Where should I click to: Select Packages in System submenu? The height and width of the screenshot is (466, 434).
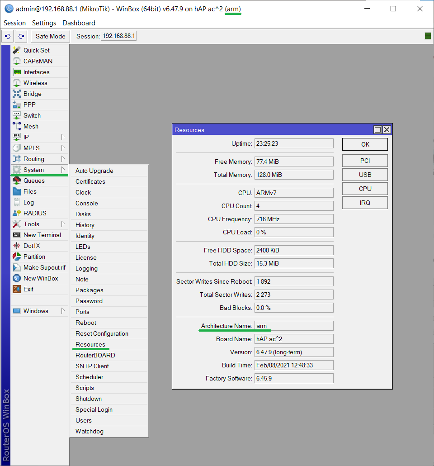(109, 290)
